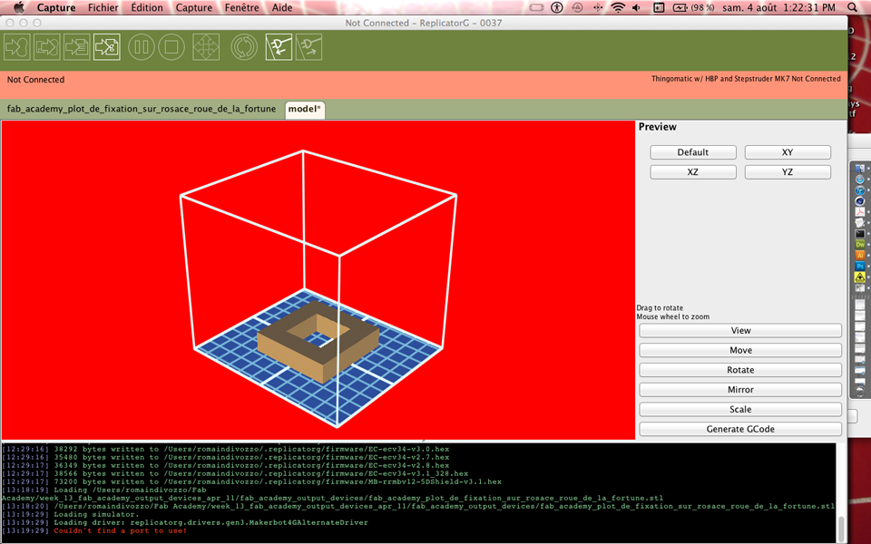Image resolution: width=871 pixels, height=544 pixels.
Task: Click the yellow hazard-sign Dock icon
Action: [860, 277]
